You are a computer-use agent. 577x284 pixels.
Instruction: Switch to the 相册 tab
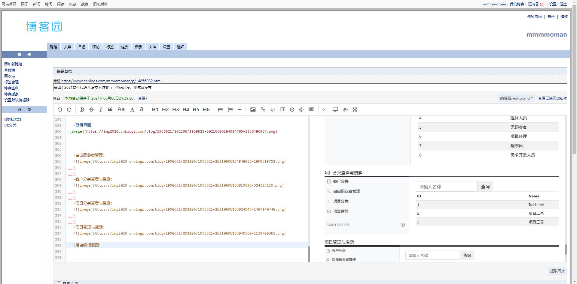138,47
